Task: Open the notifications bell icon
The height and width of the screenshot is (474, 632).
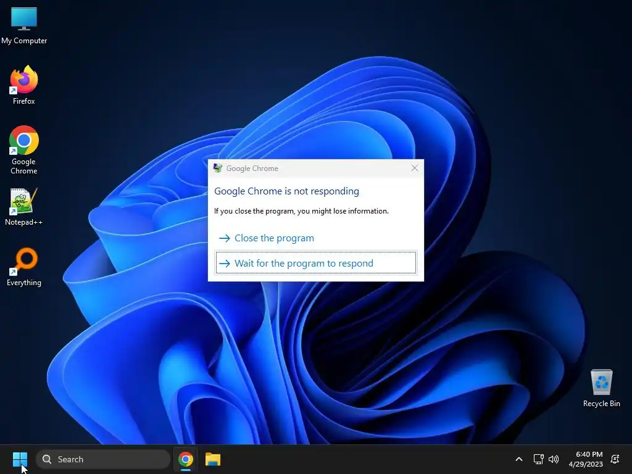Action: 615,459
